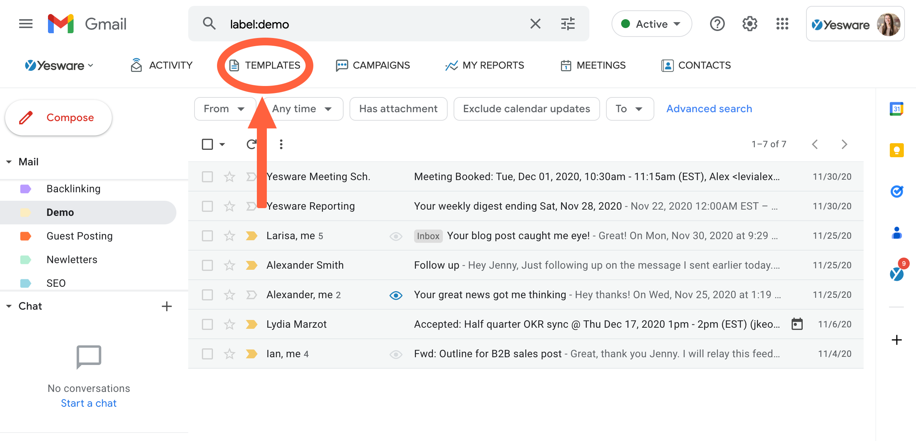Open Google Calendar from the side panel
This screenshot has height=441, width=916.
pos(897,108)
